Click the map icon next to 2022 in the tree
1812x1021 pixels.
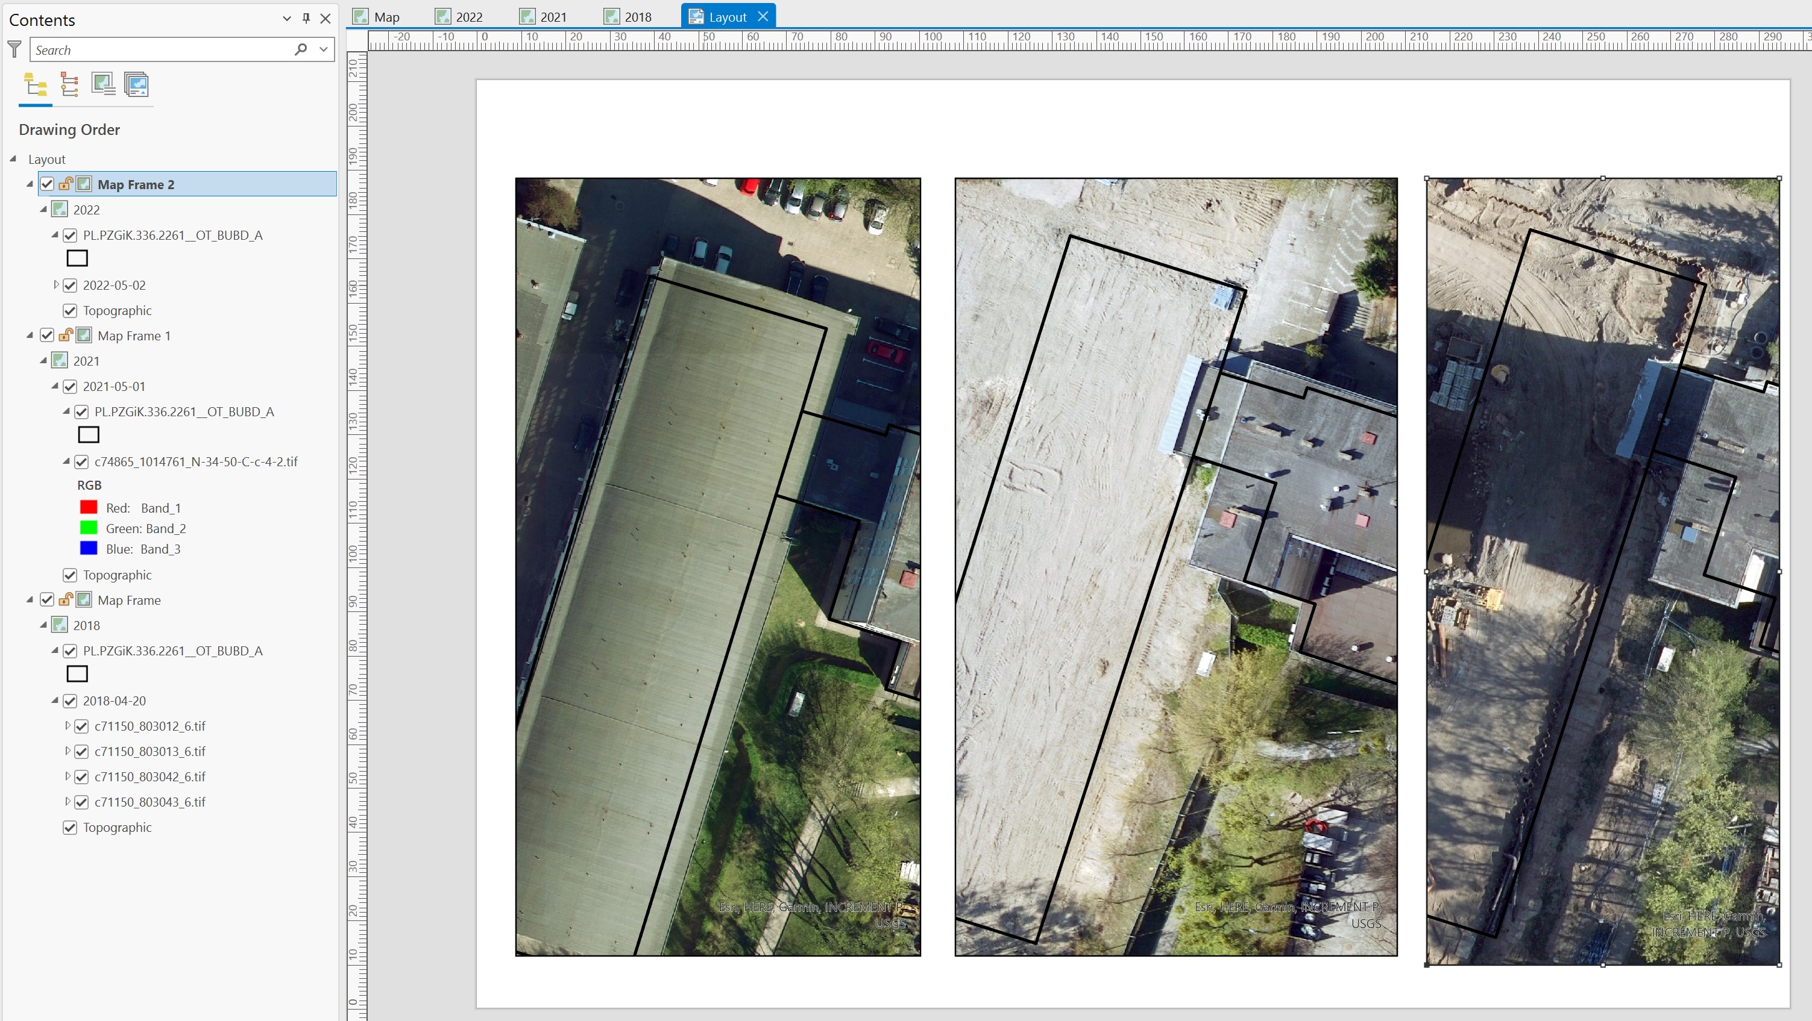[x=60, y=210]
